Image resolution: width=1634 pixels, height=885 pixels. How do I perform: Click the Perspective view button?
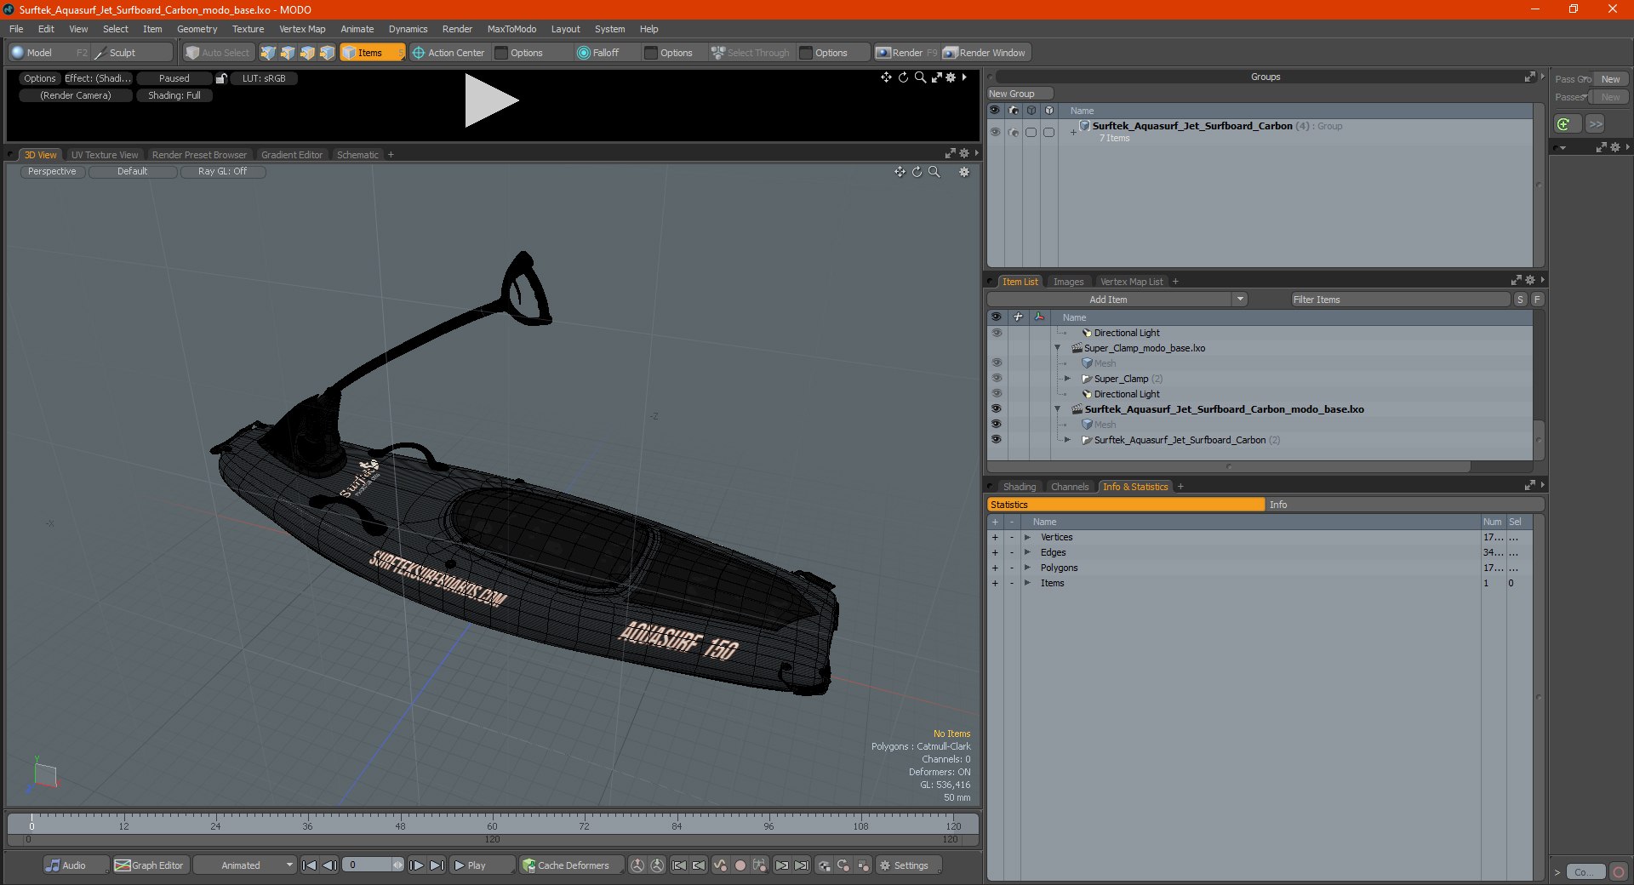pos(52,172)
